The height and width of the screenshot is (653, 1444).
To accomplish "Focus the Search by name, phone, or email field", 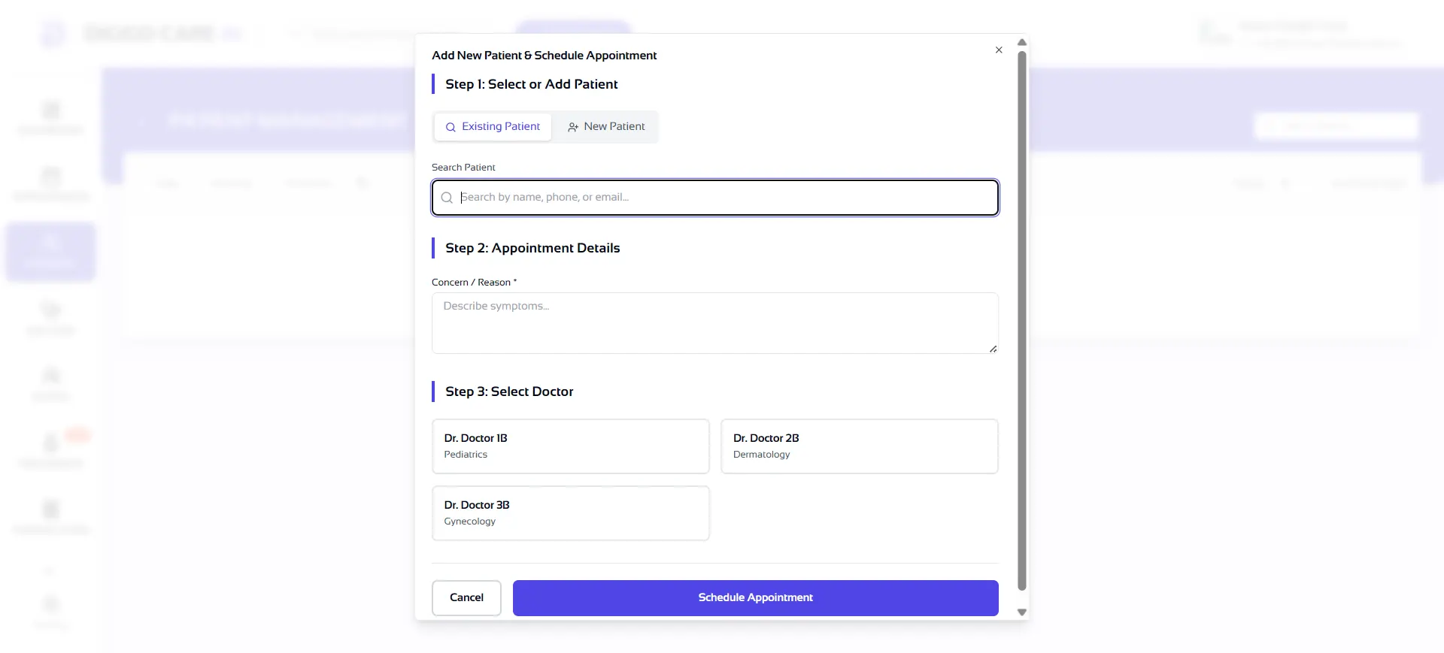I will (x=726, y=198).
